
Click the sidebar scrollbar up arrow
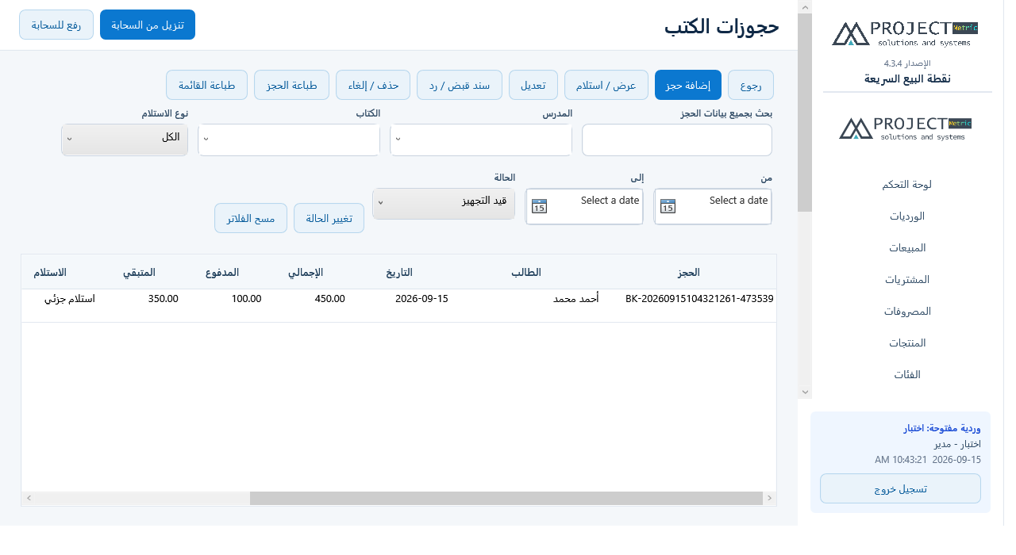pyautogui.click(x=805, y=7)
